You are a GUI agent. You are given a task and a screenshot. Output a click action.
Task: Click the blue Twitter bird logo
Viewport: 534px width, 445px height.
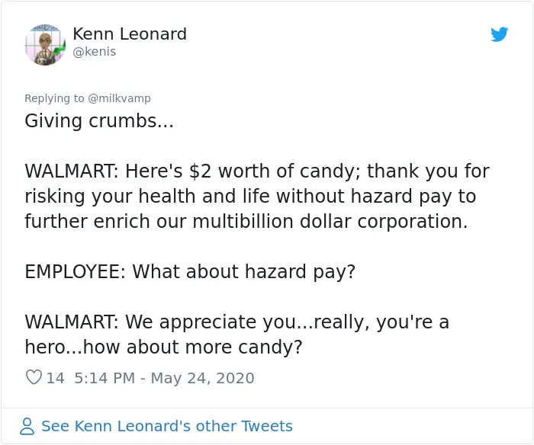click(x=499, y=34)
